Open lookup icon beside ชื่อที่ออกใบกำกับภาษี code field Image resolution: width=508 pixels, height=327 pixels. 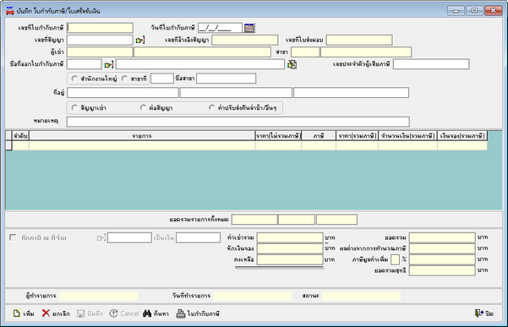pyautogui.click(x=109, y=64)
